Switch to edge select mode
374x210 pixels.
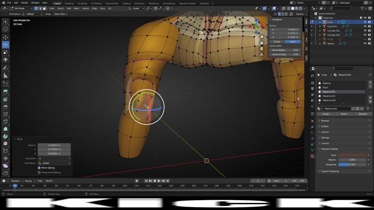40,8
